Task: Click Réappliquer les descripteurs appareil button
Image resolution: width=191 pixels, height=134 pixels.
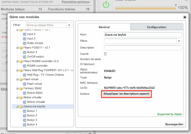Action: coord(126,94)
